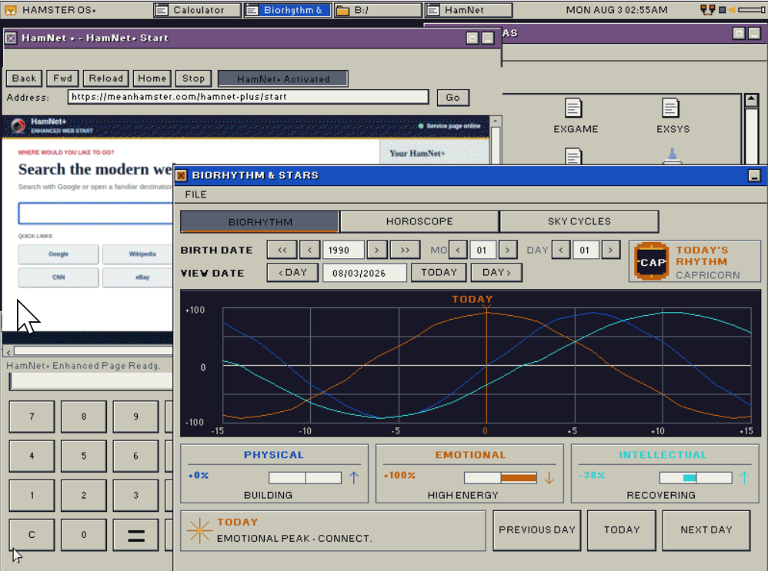Select the Biorhythm tab
The height and width of the screenshot is (571, 768).
[260, 221]
